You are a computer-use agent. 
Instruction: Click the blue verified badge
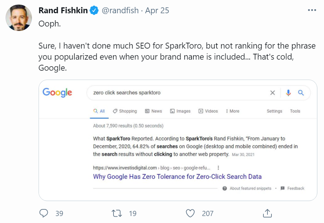(x=94, y=11)
